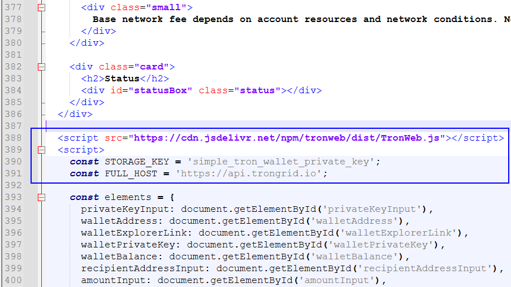
Task: Click the closing </div> on line 386
Action: pos(75,114)
